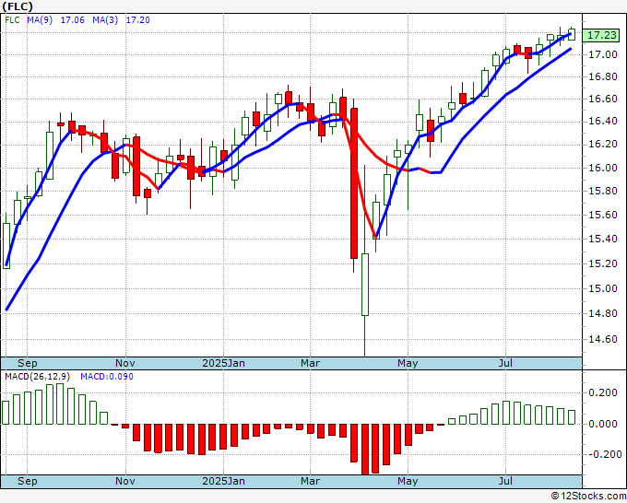The height and width of the screenshot is (503, 627).
Task: Click the 17.20 moving average value
Action: pyautogui.click(x=138, y=20)
